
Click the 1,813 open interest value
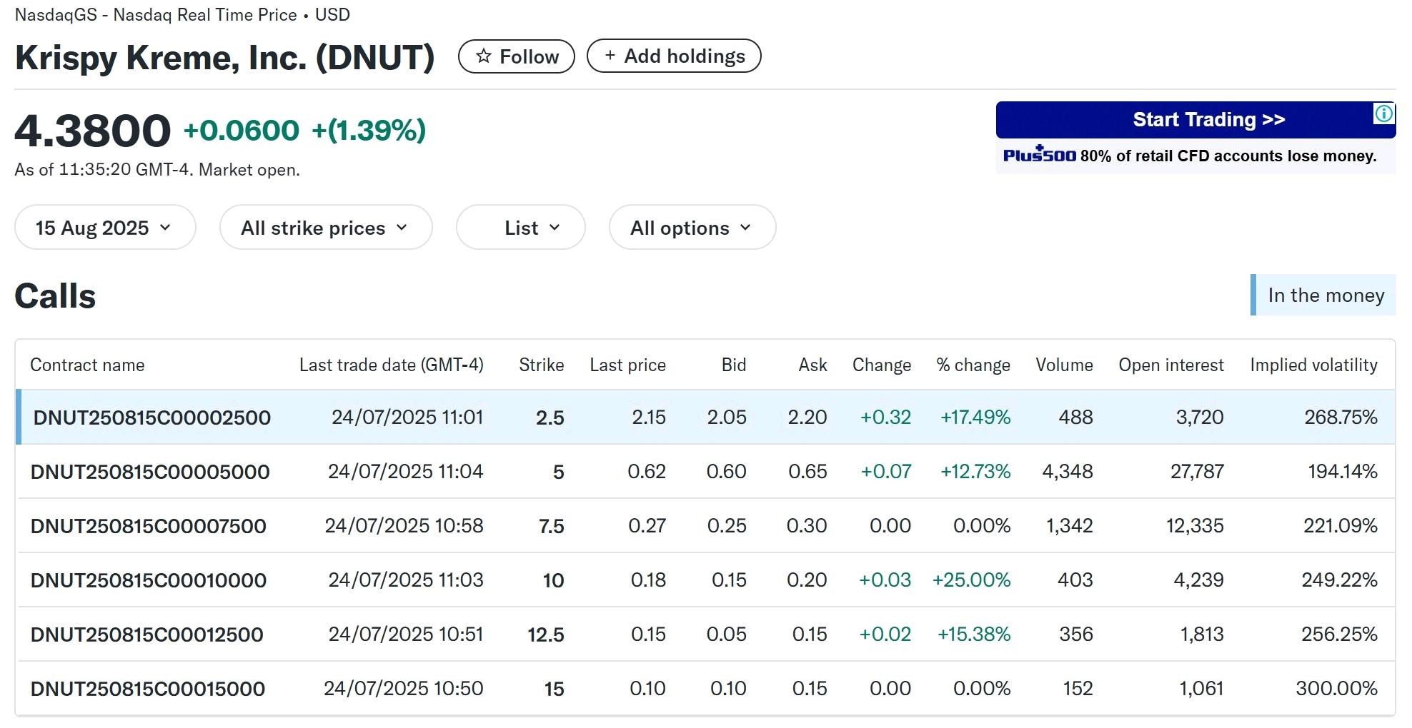point(1202,635)
